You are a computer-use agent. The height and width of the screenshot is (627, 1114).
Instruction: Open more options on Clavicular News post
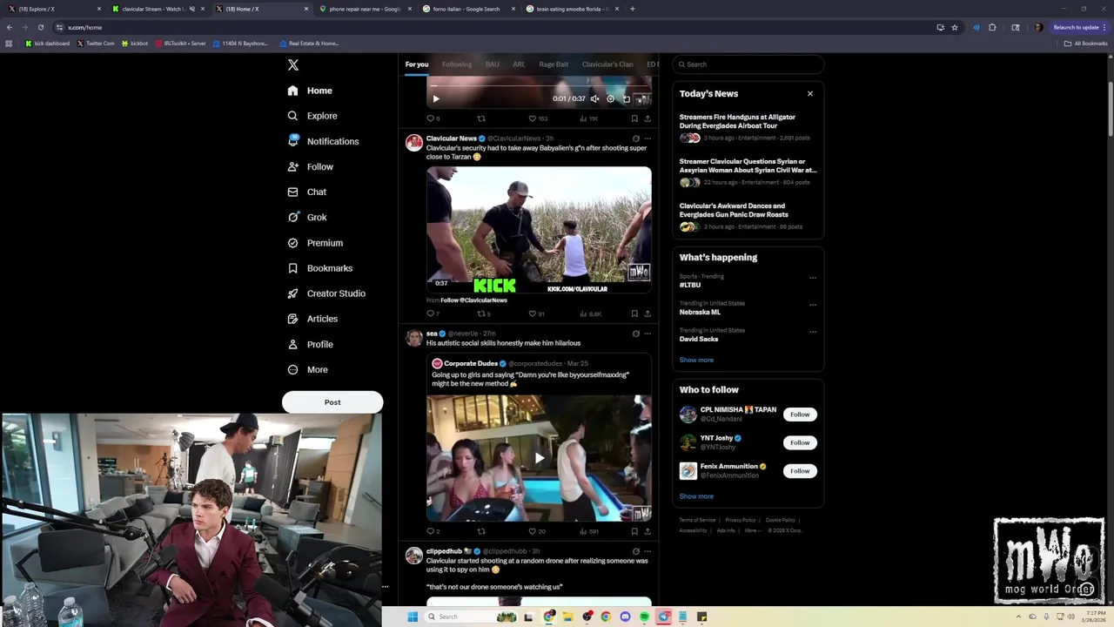click(x=648, y=138)
